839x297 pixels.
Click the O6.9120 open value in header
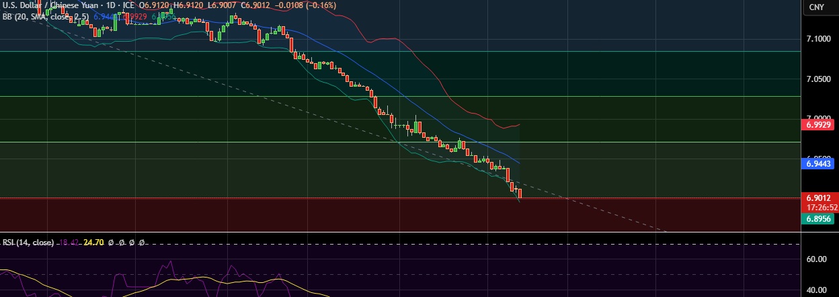click(x=155, y=5)
